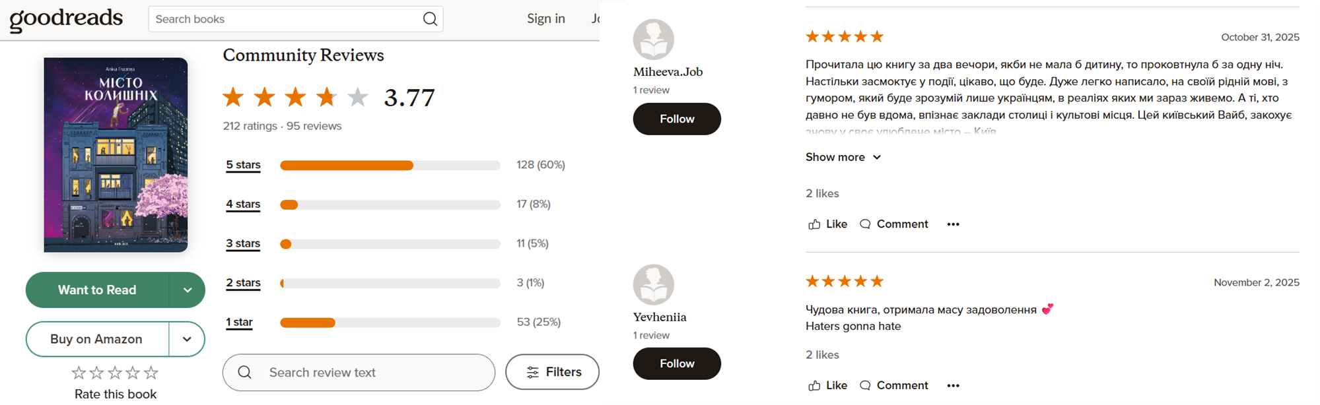This screenshot has width=1320, height=405.
Task: Open the three-dots menu on Yevheniia's review
Action: click(x=953, y=386)
